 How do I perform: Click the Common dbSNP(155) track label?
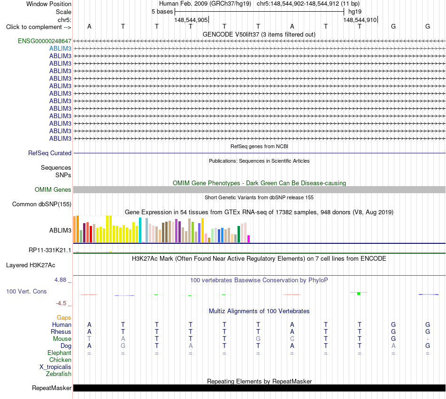pos(41,204)
